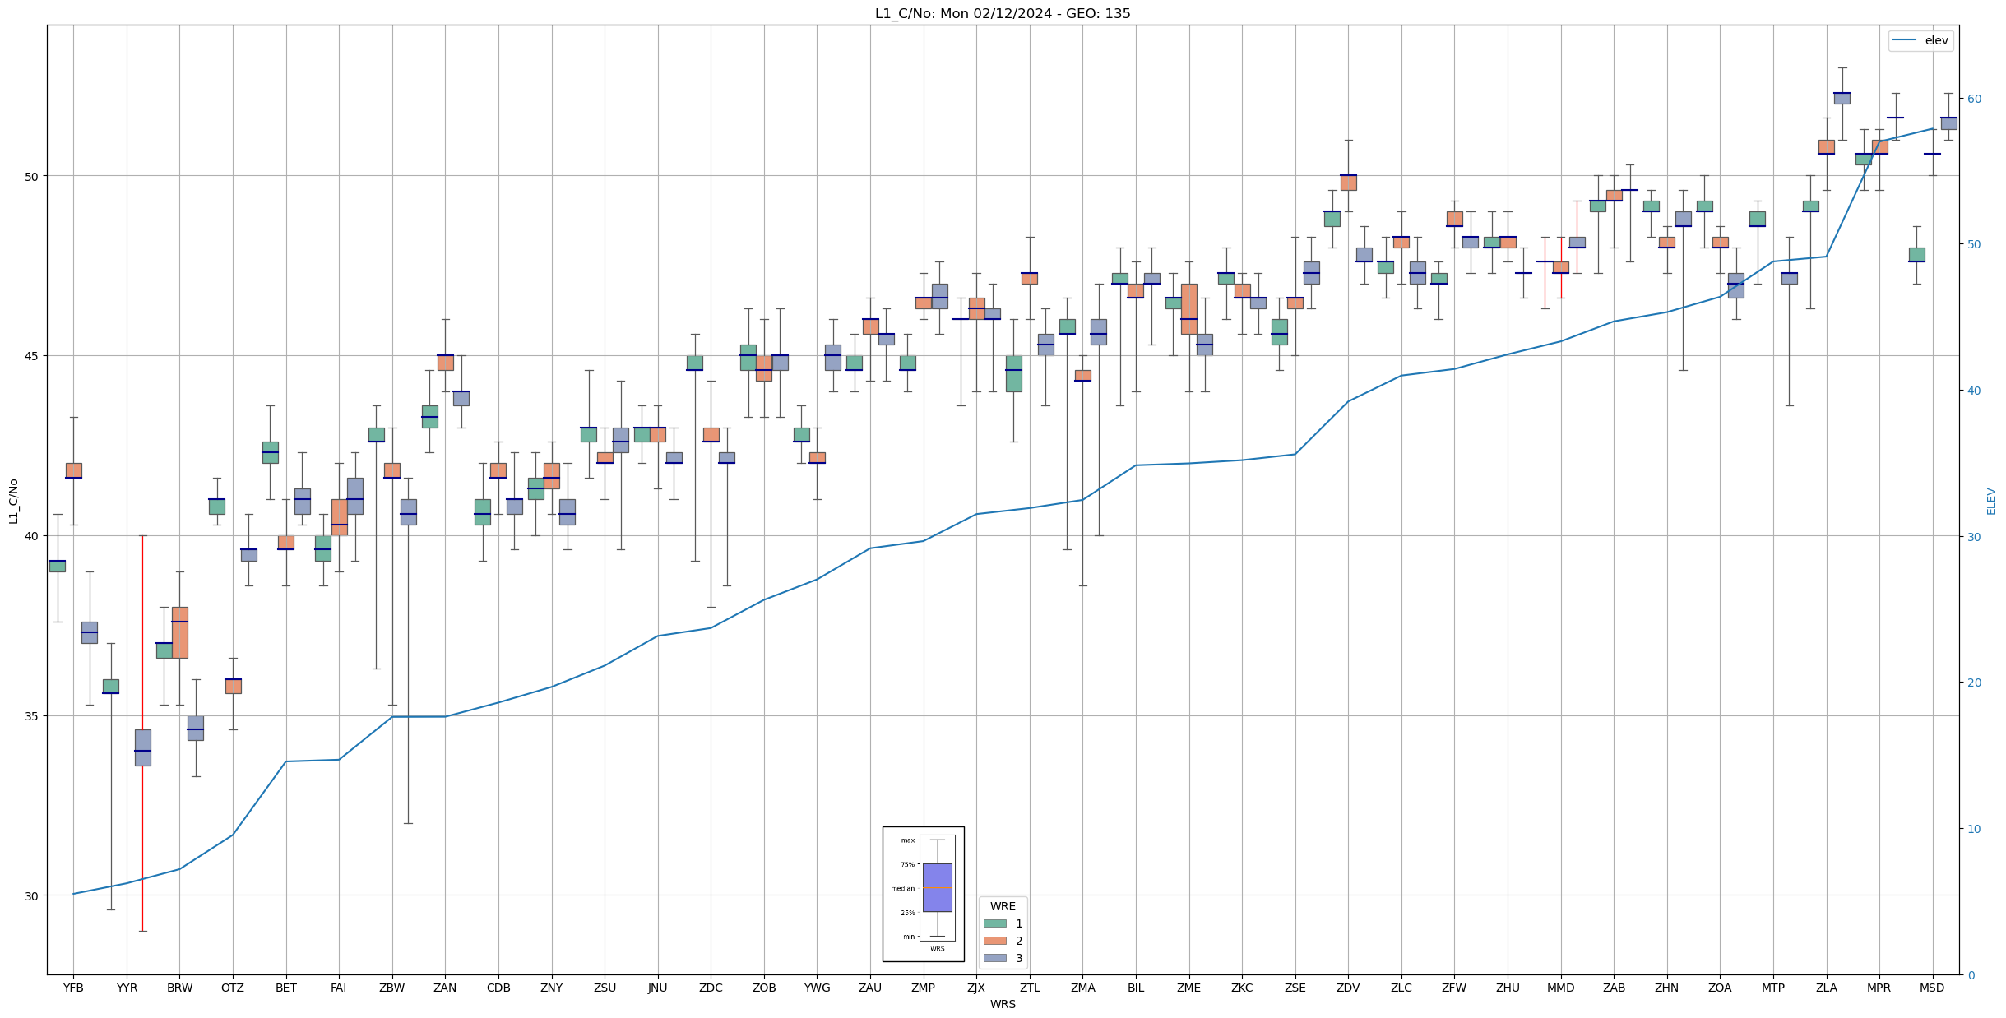Click the WRE legend title
2006x1018 pixels.
pos(1002,906)
